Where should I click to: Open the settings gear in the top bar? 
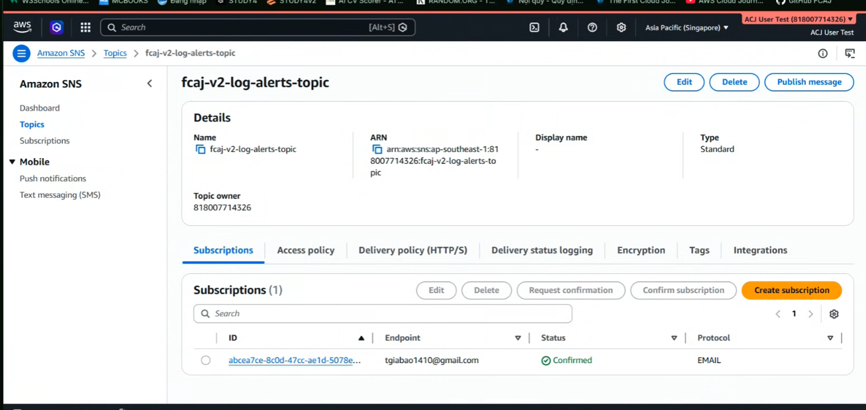coord(621,27)
